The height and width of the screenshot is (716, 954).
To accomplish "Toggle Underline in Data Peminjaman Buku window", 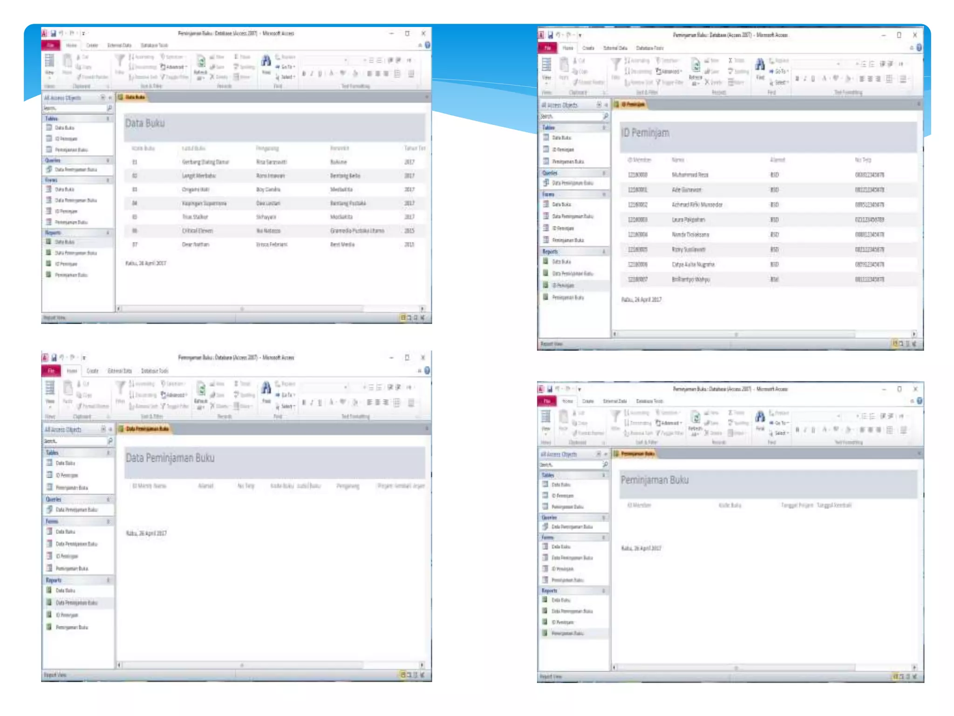I will point(320,402).
